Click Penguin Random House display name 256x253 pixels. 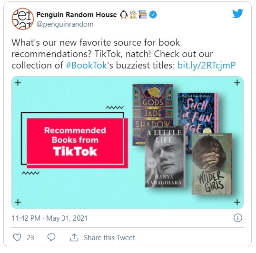77,15
